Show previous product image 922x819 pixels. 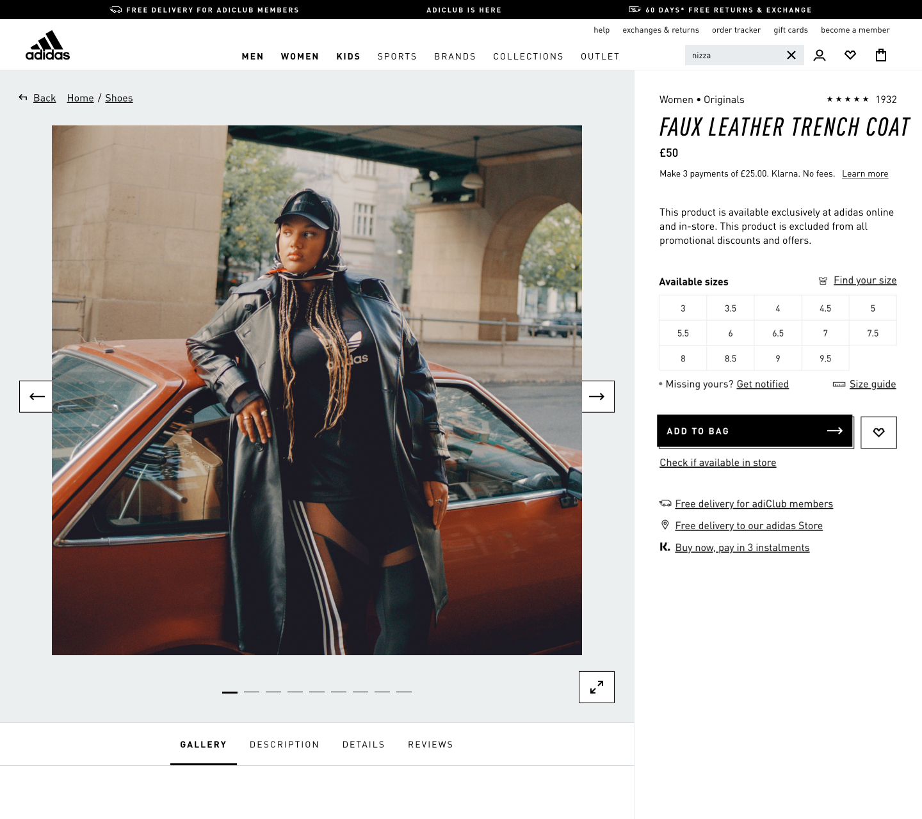pyautogui.click(x=36, y=397)
